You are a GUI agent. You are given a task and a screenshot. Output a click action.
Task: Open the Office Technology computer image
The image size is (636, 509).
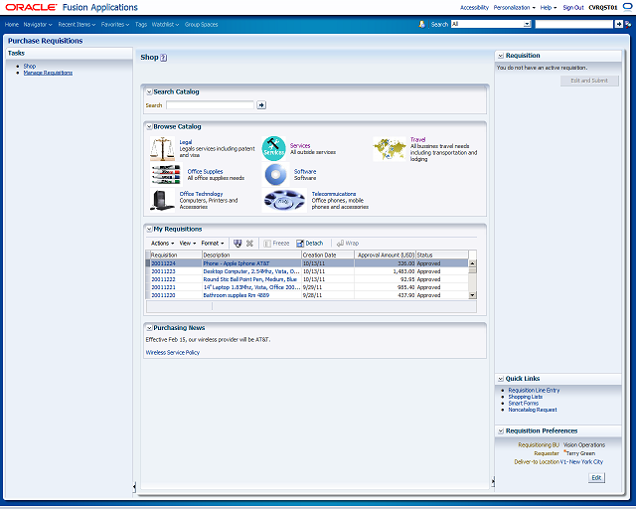(162, 201)
